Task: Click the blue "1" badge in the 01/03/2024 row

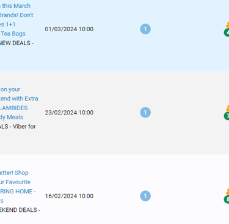Action: pos(145,29)
